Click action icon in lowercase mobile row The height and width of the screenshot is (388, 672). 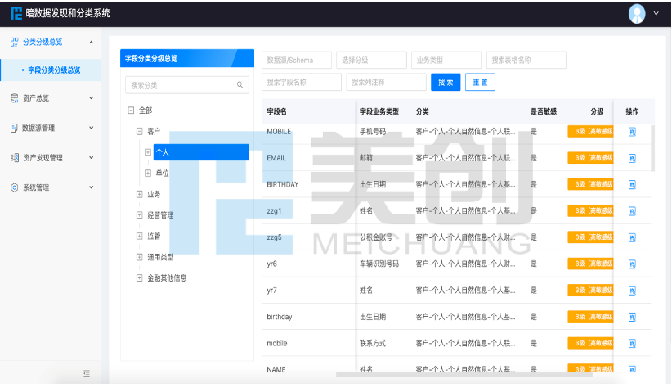(632, 343)
